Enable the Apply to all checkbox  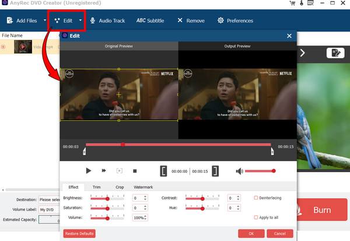point(256,217)
